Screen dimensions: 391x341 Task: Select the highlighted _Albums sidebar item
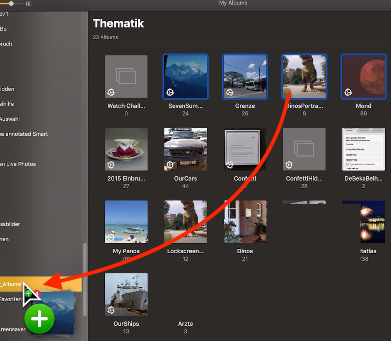12,284
